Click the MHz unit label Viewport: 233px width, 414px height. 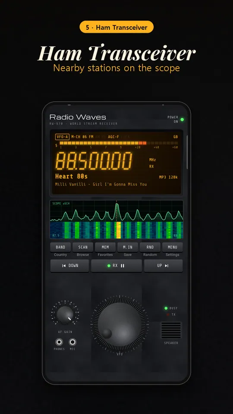pos(152,160)
